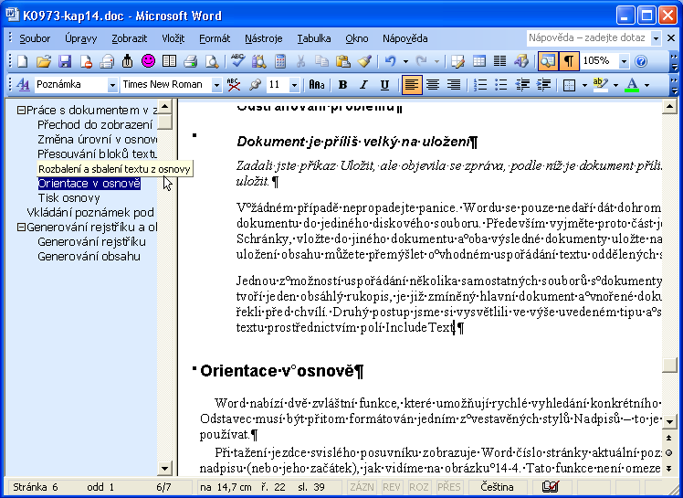
Task: Open print preview with magnifier page icon
Action: (212, 61)
